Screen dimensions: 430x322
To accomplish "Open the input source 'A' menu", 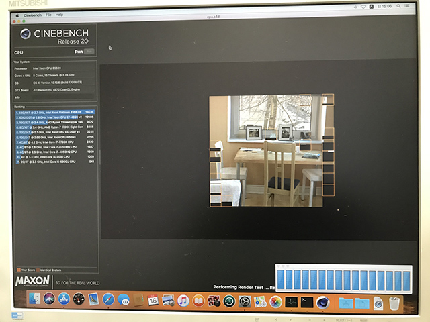I will pyautogui.click(x=372, y=7).
